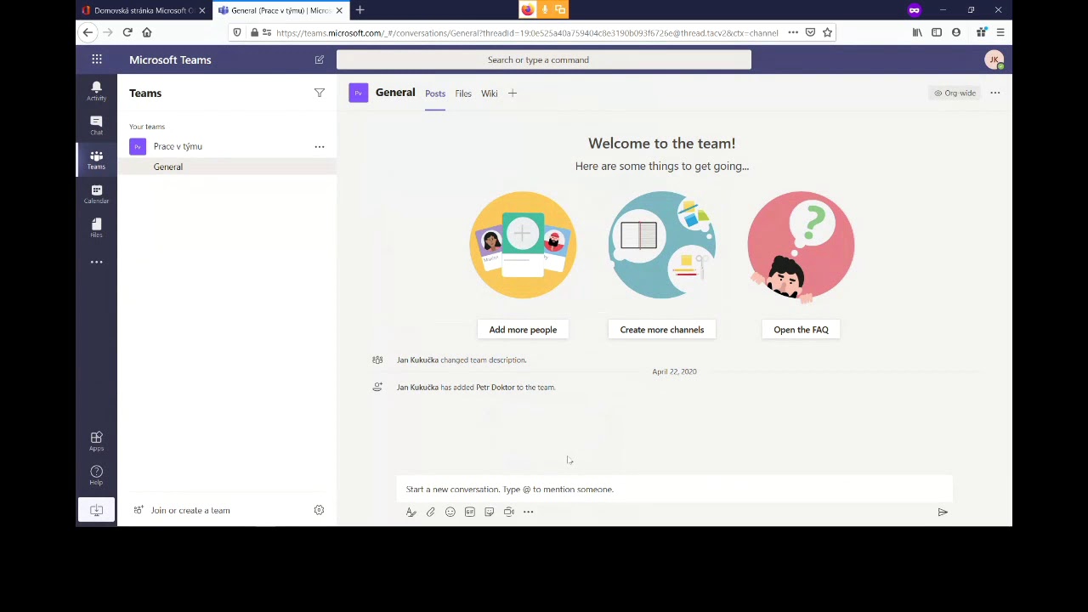Select the General channel in the list
Viewport: 1088px width, 612px height.
click(x=226, y=167)
